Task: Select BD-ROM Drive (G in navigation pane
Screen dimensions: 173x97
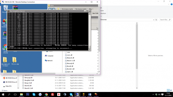Action: tap(10, 82)
